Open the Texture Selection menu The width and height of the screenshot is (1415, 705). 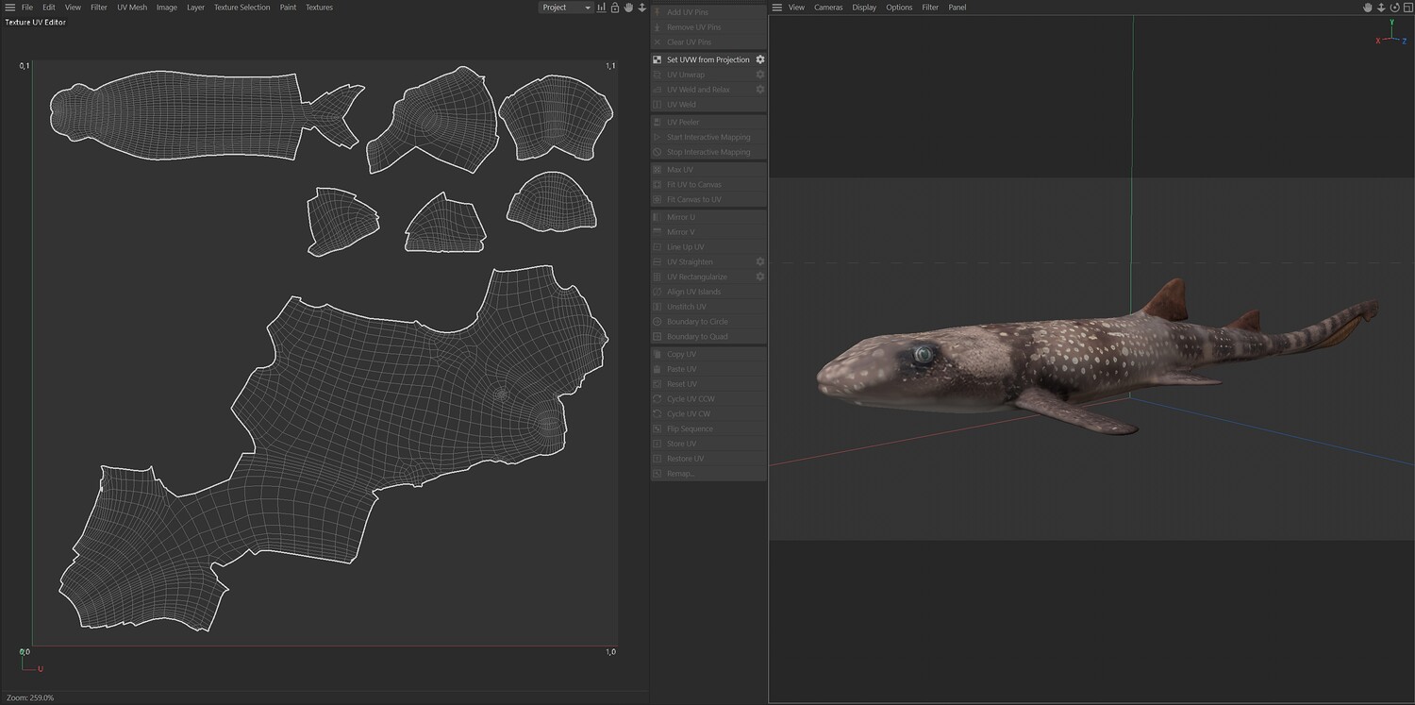coord(241,8)
